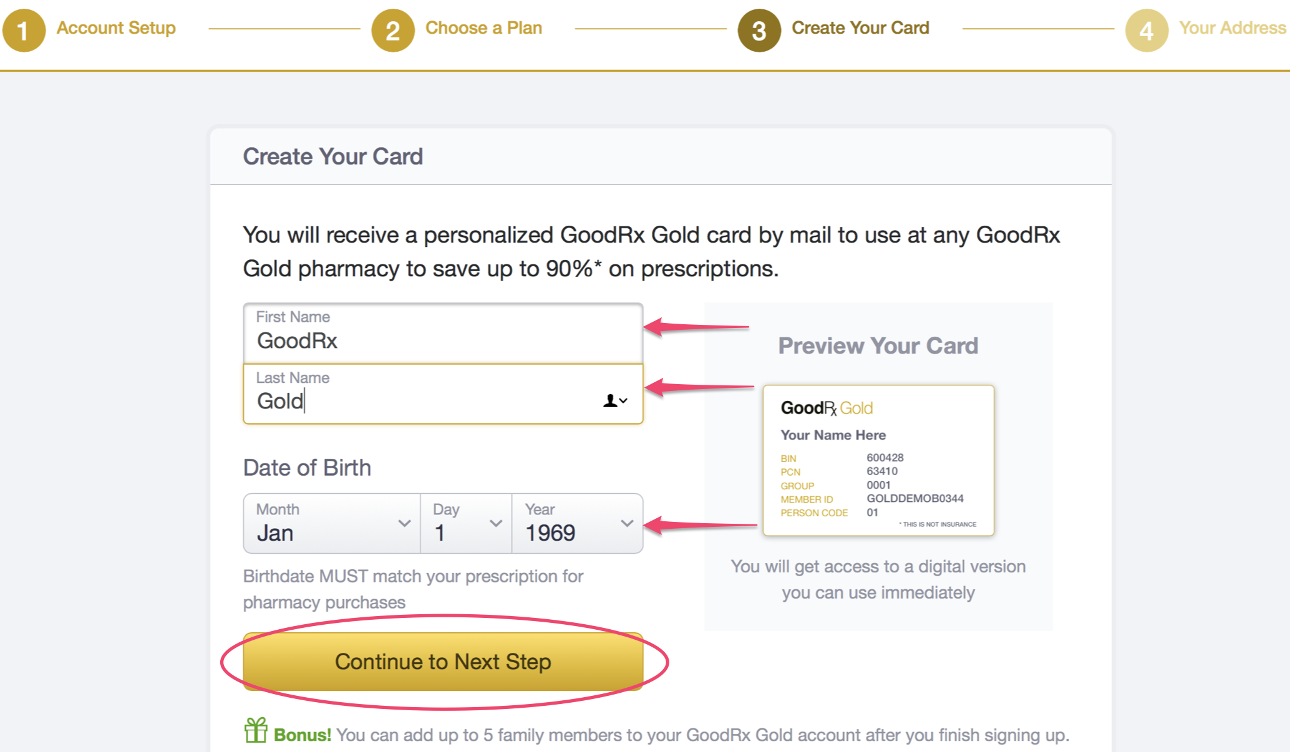Click the step 1 circle icon
The width and height of the screenshot is (1290, 752).
tap(24, 30)
